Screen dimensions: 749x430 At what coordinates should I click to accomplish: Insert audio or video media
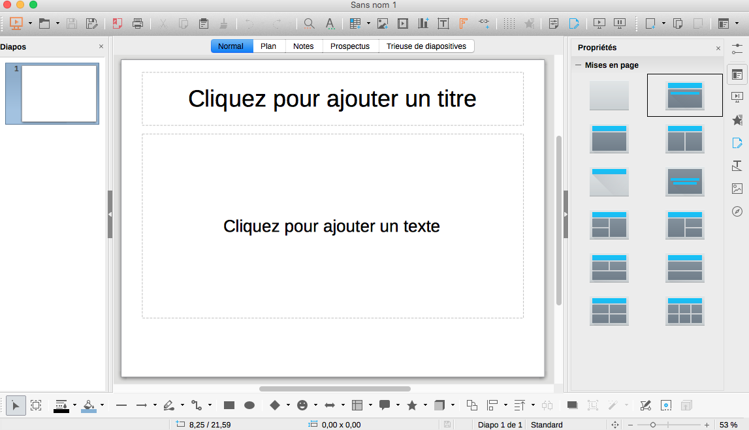(x=403, y=23)
